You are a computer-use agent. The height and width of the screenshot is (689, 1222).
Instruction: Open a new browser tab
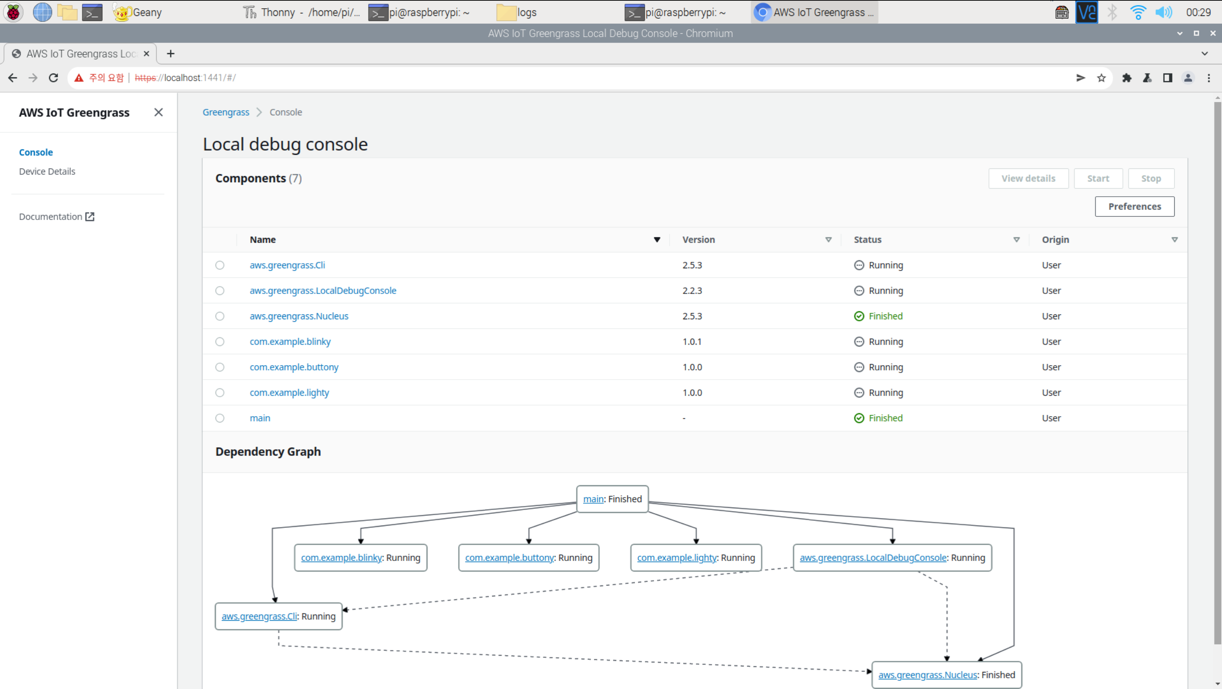tap(171, 54)
